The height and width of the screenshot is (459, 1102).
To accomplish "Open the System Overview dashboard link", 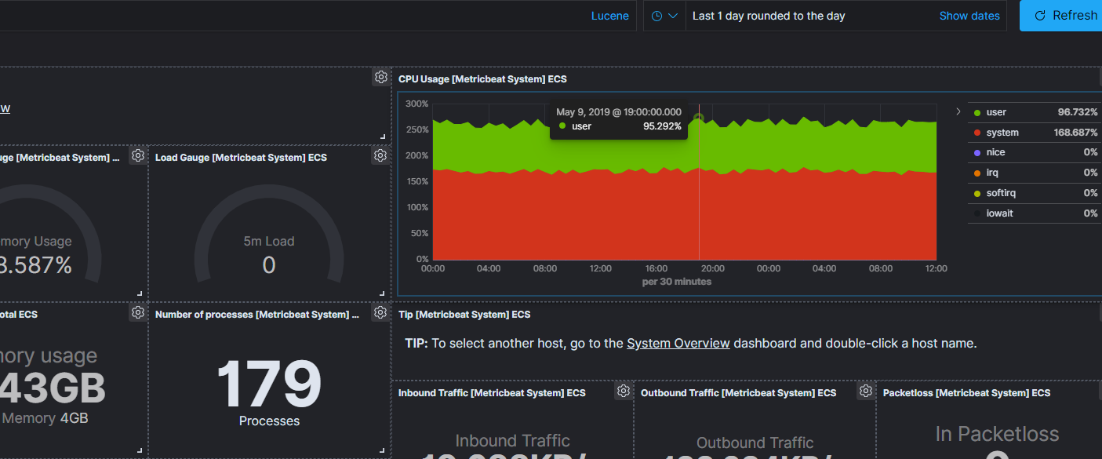I will pyautogui.click(x=678, y=343).
